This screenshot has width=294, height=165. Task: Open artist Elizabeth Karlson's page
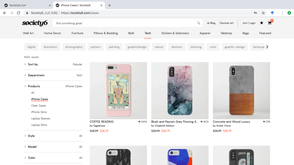(165, 126)
